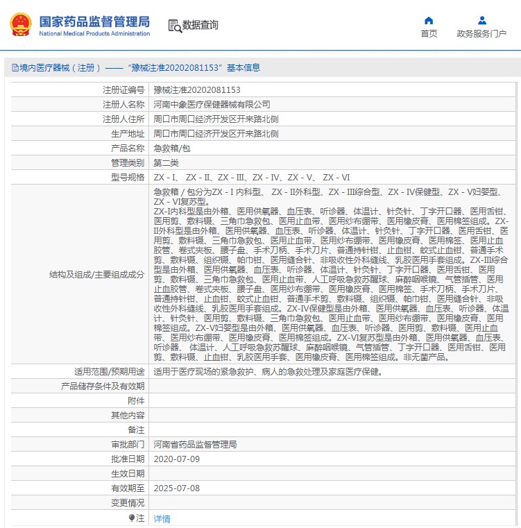
Task: Click the NMPA national emblem logo
Action: coord(21,24)
